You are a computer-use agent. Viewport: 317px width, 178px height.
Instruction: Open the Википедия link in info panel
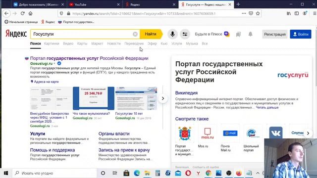pyautogui.click(x=186, y=93)
